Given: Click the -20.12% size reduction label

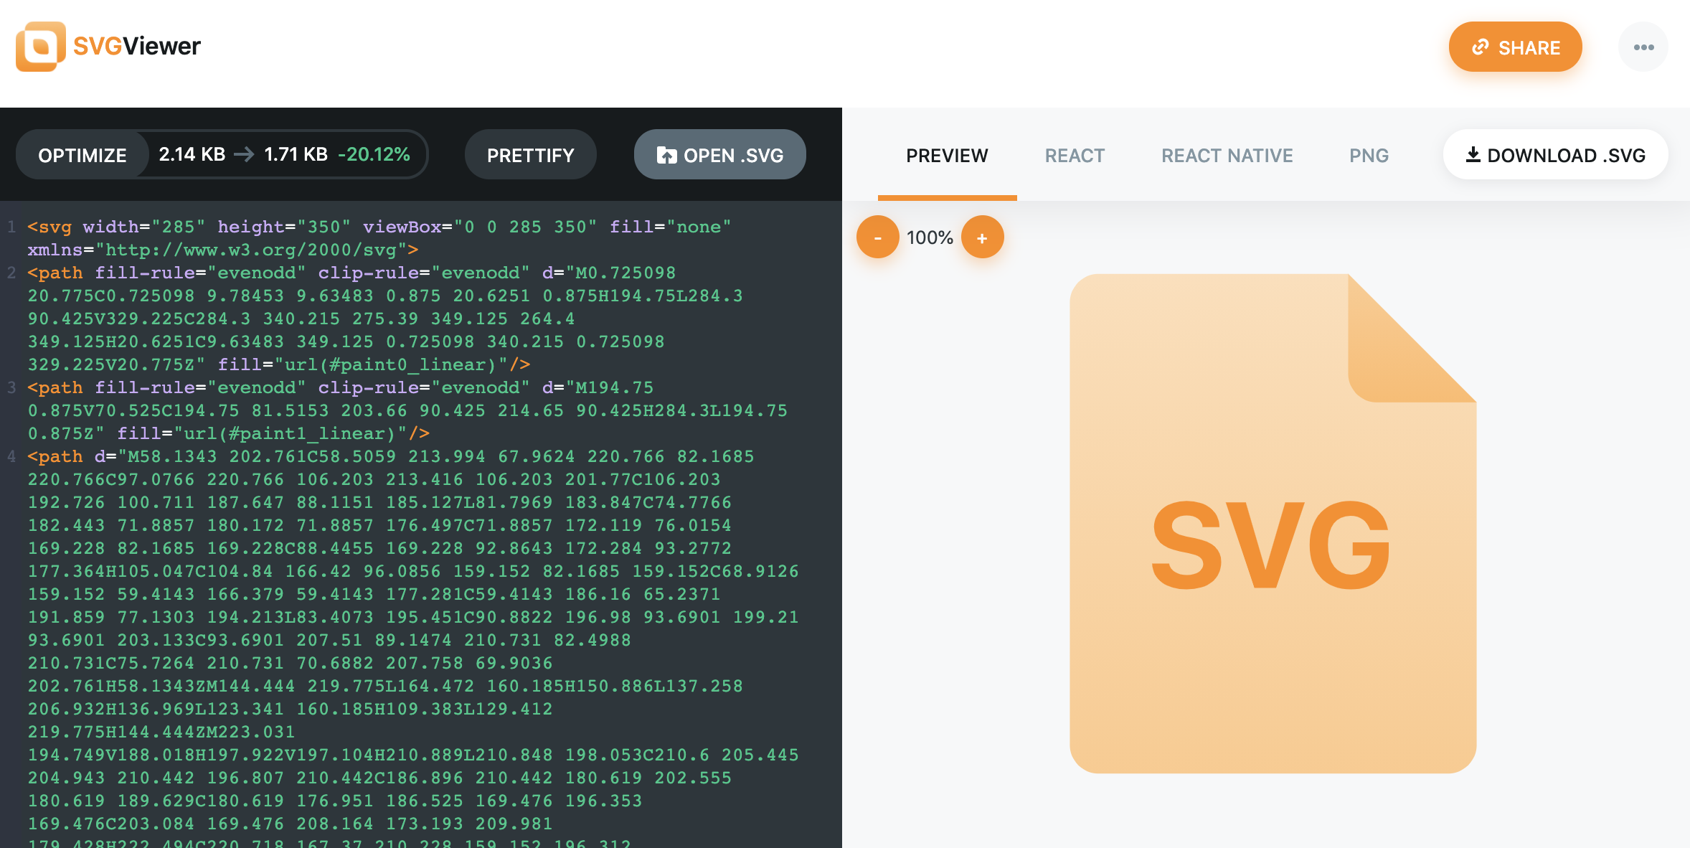Looking at the screenshot, I should coord(374,154).
